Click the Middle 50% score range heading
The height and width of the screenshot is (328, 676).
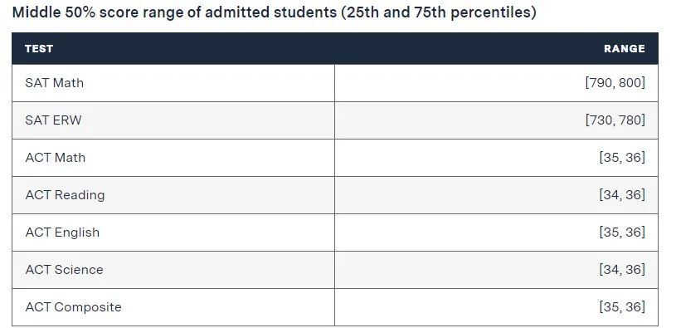click(275, 12)
